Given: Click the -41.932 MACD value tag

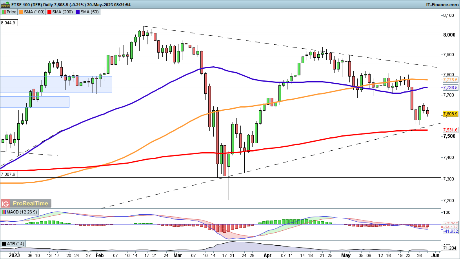Looking at the screenshot, I should 450,232.
